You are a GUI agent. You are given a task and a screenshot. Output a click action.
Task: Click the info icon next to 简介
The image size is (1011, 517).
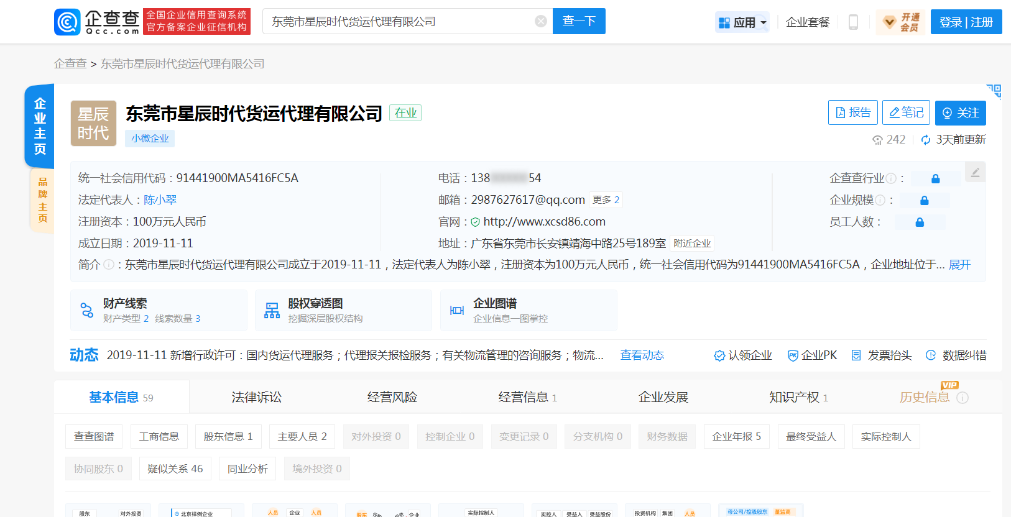point(109,265)
